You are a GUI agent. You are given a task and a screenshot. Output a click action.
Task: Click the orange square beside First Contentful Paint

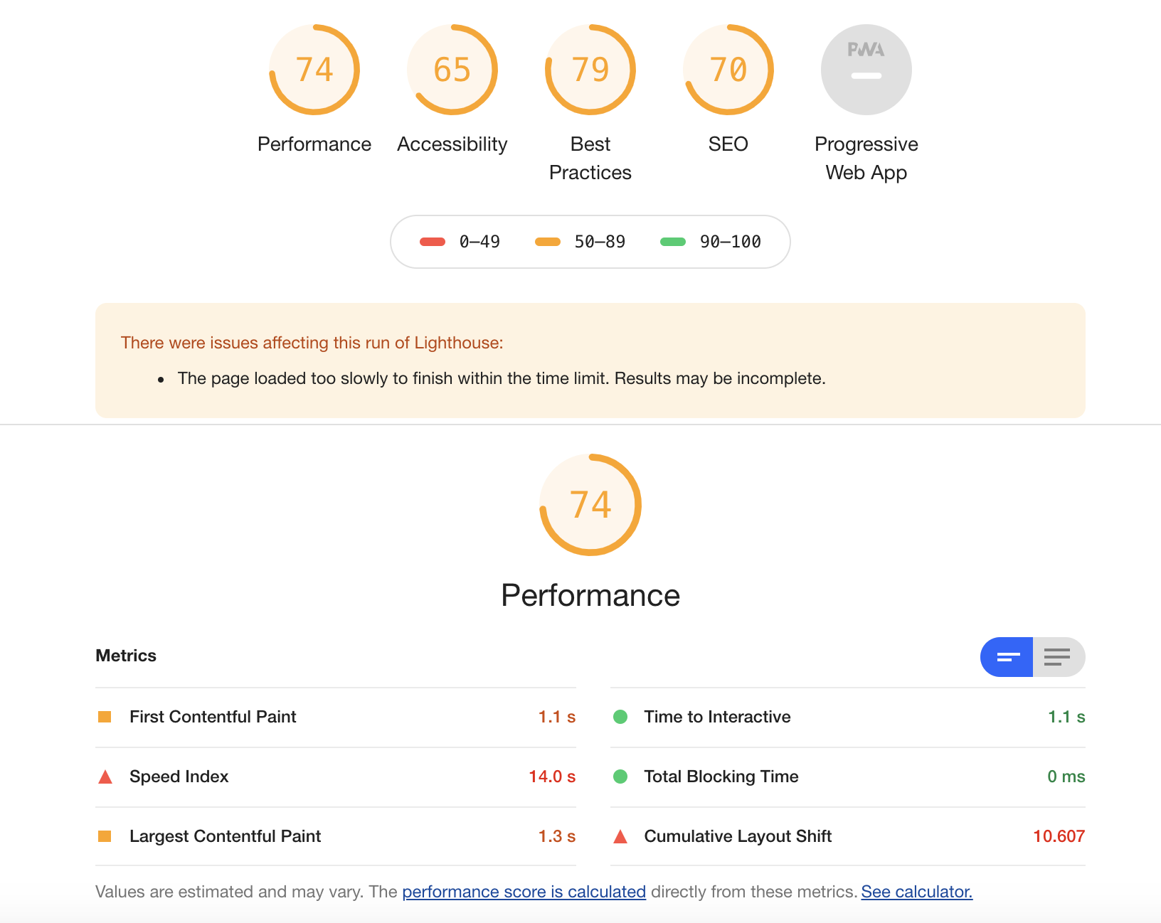(x=105, y=717)
